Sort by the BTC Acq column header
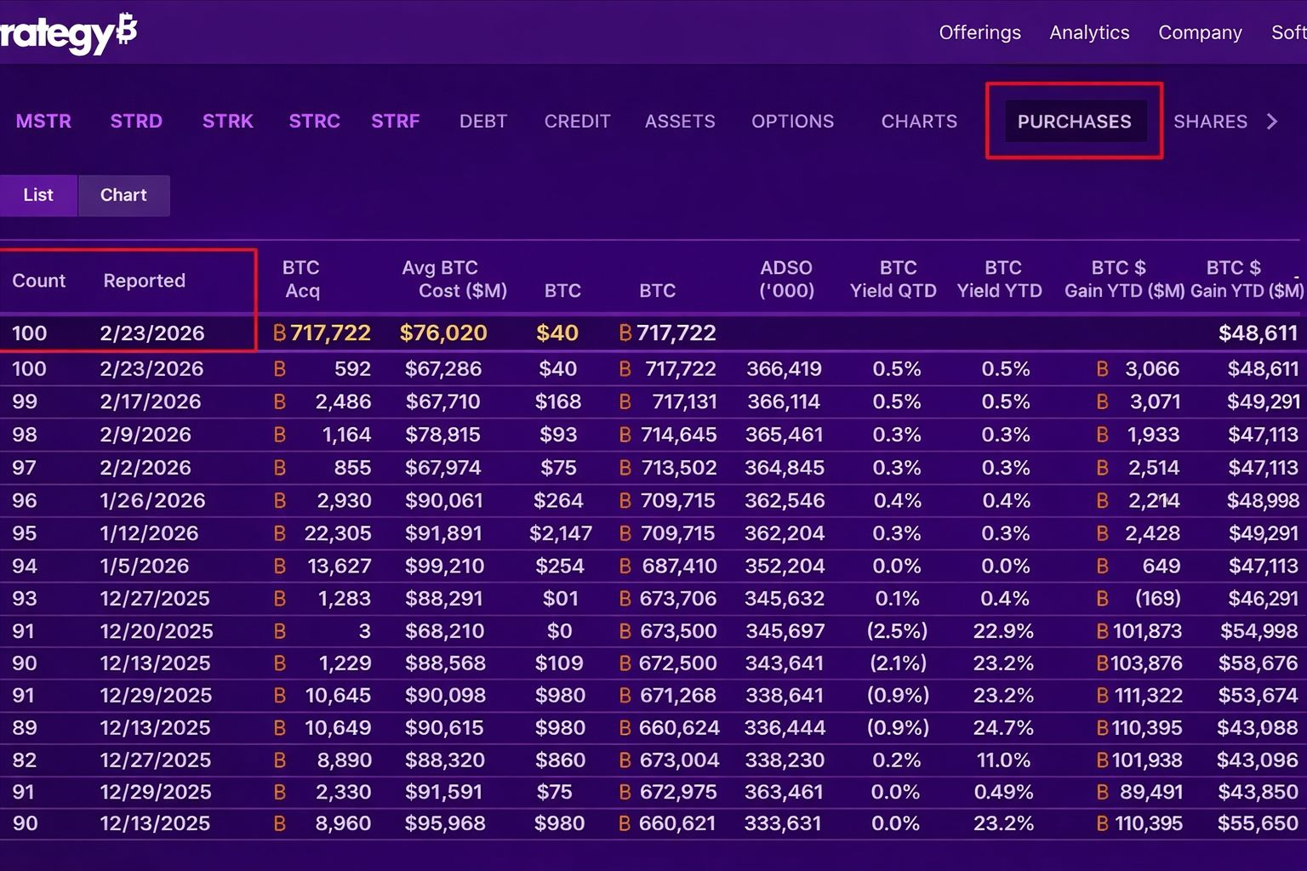Image resolution: width=1307 pixels, height=871 pixels. click(x=301, y=279)
